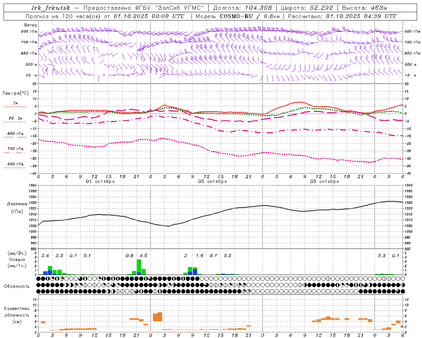Select the date label 01 октября
This screenshot has height=338, width=422.
(x=100, y=182)
